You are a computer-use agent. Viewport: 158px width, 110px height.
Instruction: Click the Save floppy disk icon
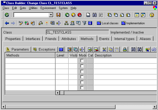pos(58,15)
